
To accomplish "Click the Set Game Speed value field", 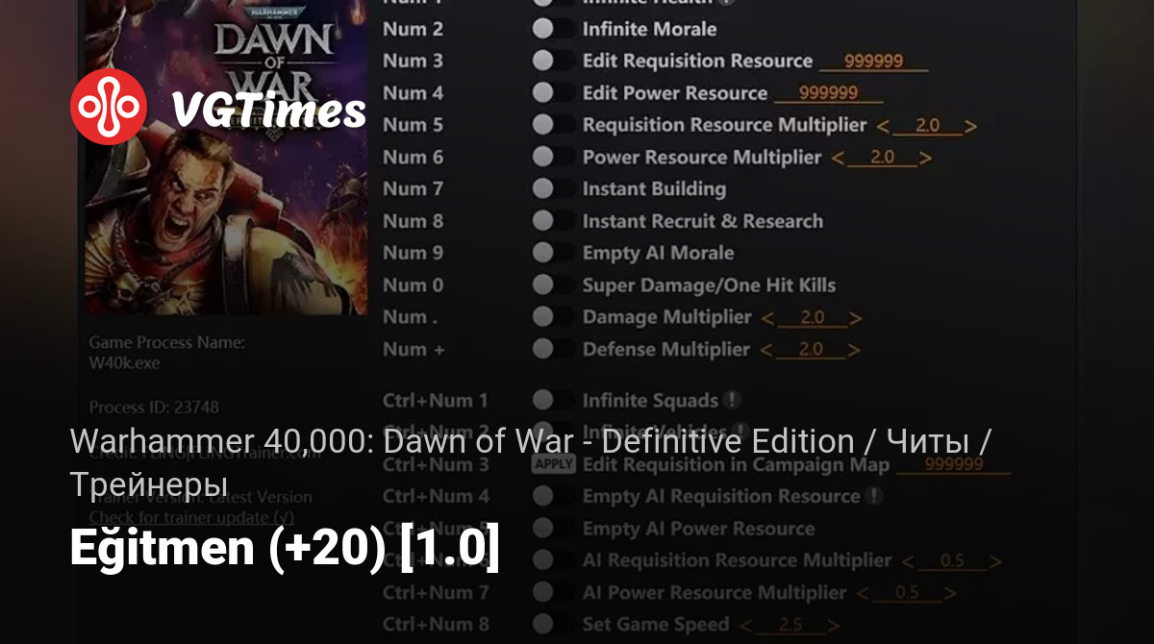I will [790, 626].
